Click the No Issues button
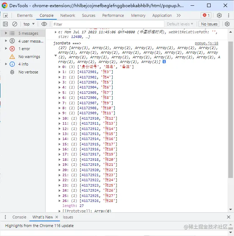 (209, 24)
